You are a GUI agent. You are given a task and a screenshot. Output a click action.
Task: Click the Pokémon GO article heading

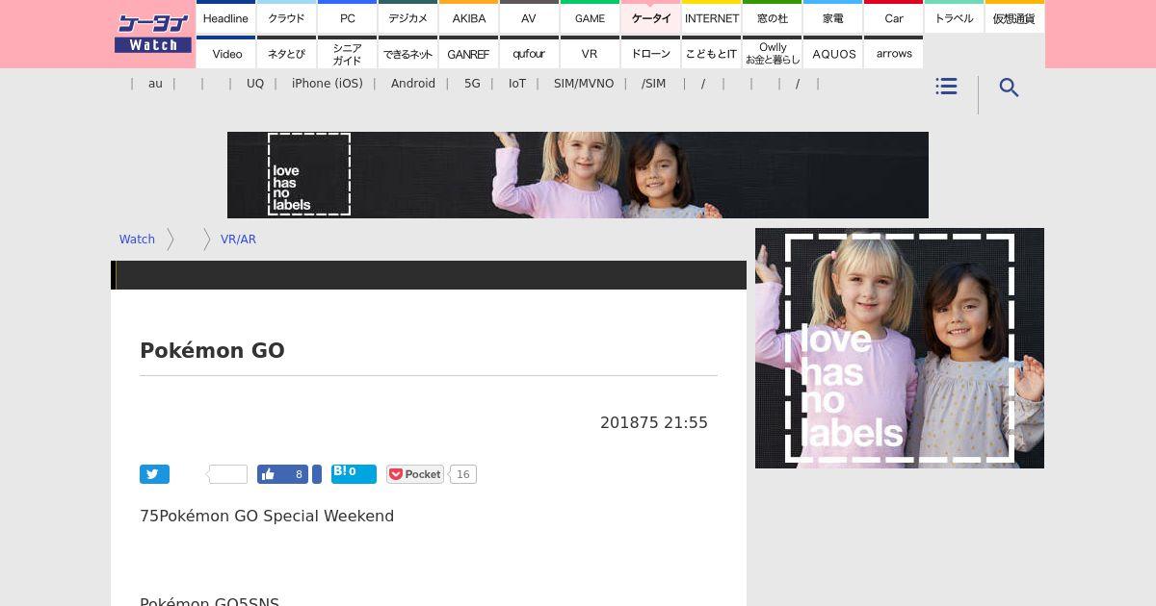click(212, 351)
